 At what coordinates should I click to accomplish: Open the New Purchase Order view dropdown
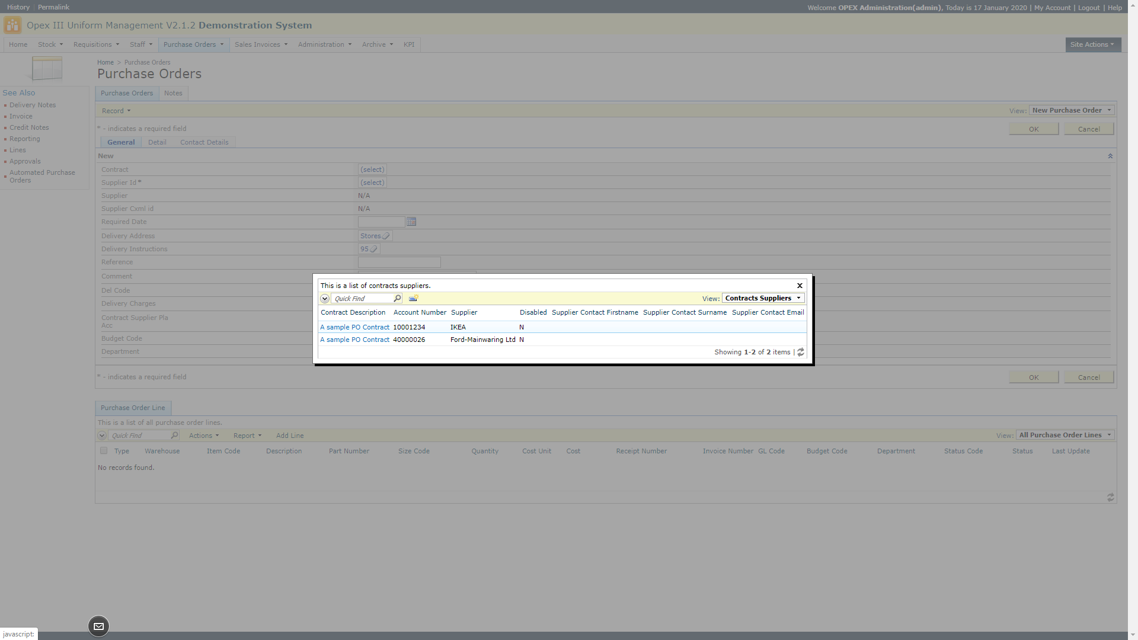(1072, 111)
